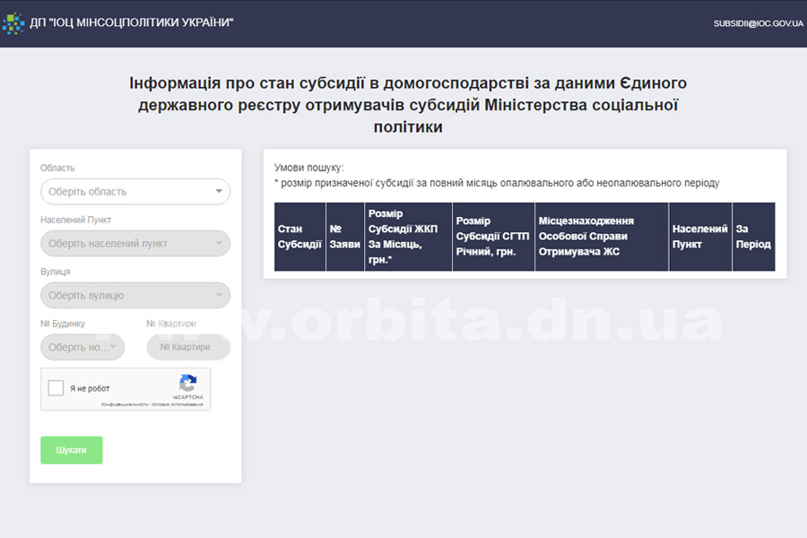807x538 pixels.
Task: Click the 'Умови пошуку:' text
Action: coord(308,168)
